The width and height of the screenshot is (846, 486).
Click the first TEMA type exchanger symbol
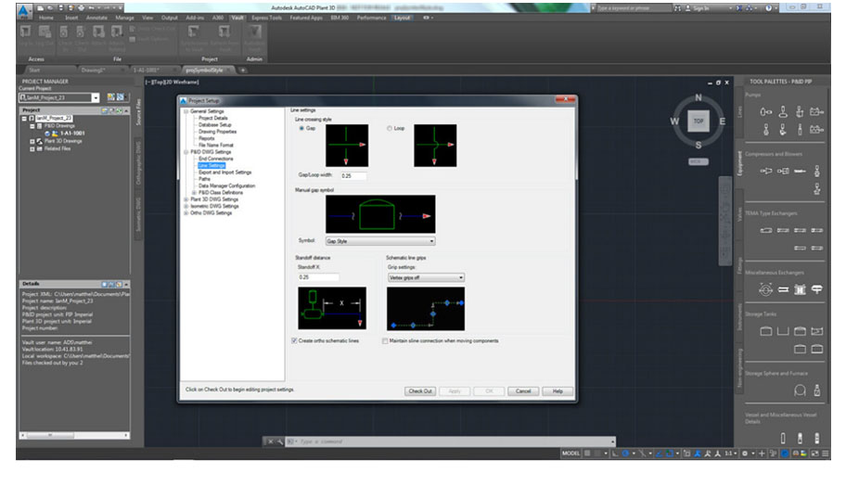tap(765, 230)
